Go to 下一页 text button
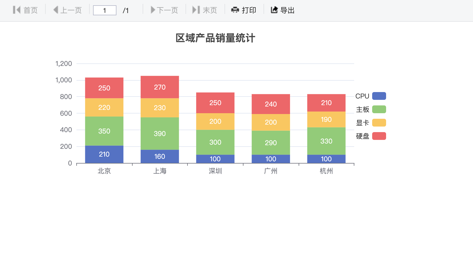The width and height of the screenshot is (473, 267). [x=167, y=10]
